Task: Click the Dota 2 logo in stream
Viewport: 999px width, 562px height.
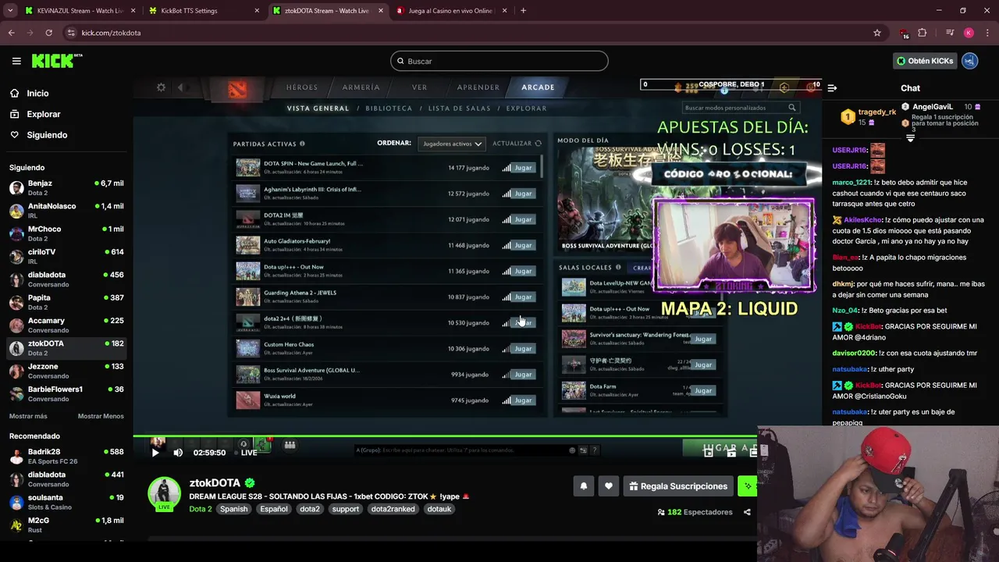Action: (237, 90)
